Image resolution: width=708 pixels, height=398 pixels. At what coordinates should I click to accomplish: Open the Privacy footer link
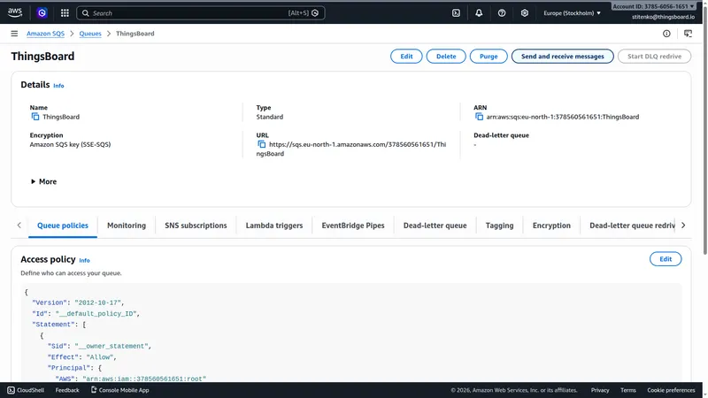(600, 390)
